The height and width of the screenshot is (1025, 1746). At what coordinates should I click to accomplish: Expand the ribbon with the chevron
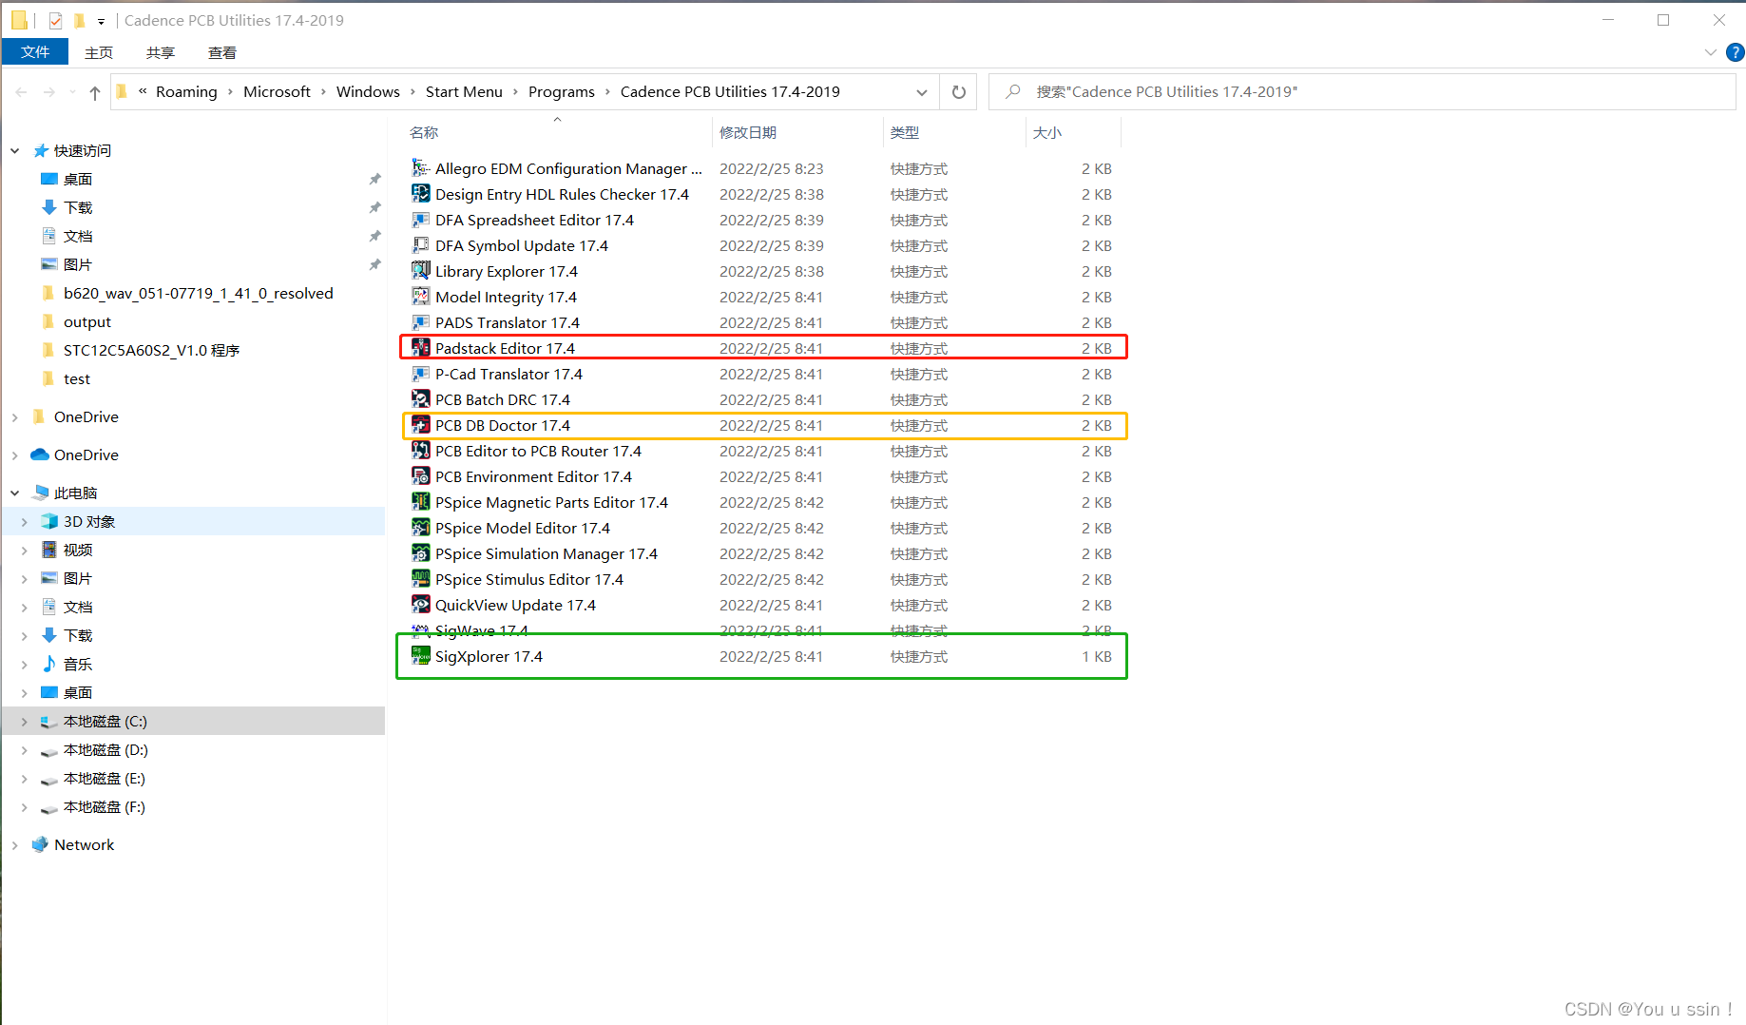point(1711,53)
